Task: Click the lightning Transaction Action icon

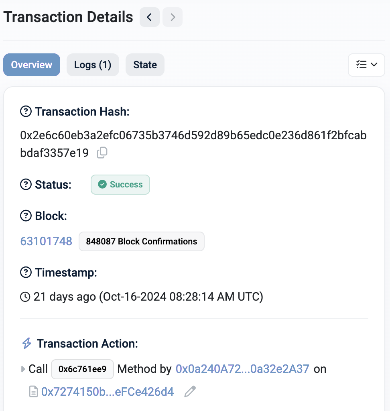Action: click(27, 343)
